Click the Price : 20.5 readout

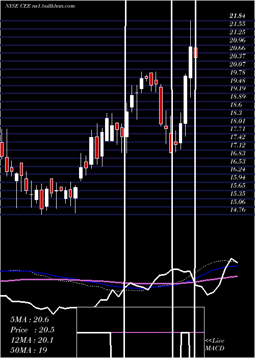(33, 330)
